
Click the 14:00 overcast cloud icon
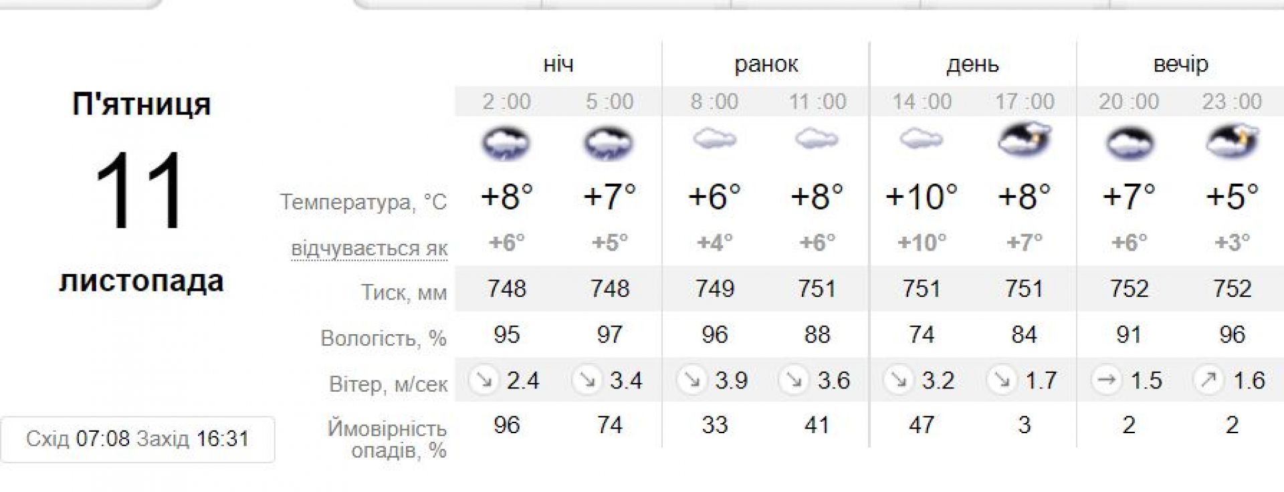(922, 140)
